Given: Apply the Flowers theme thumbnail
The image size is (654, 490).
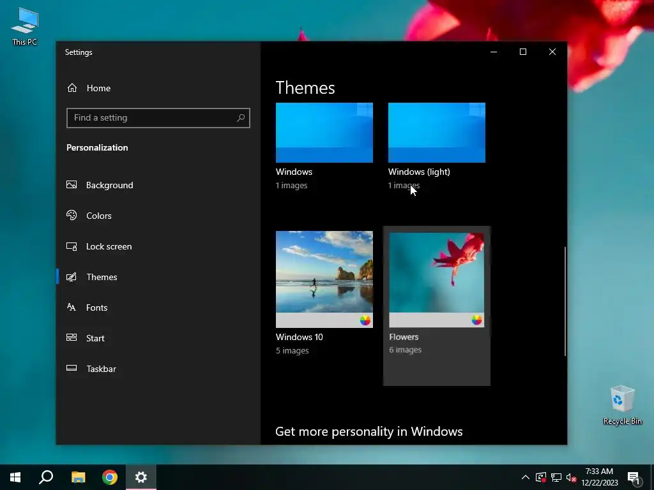Looking at the screenshot, I should [437, 279].
